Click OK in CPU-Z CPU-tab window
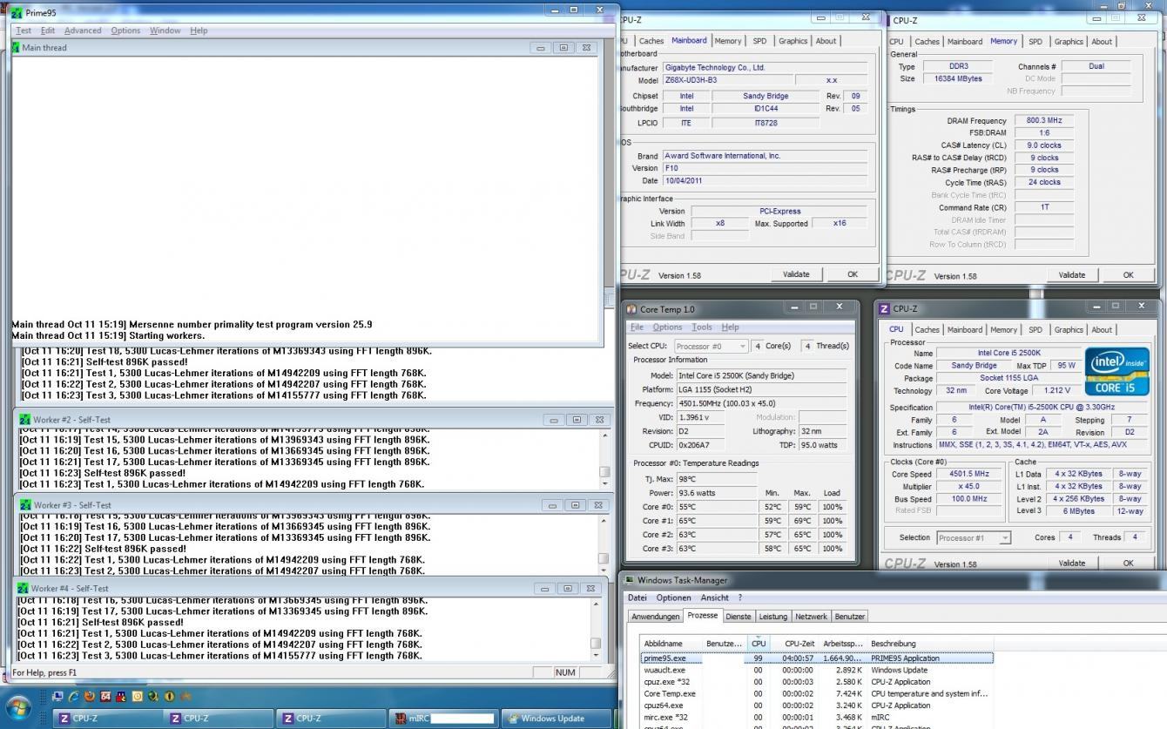 (1128, 564)
